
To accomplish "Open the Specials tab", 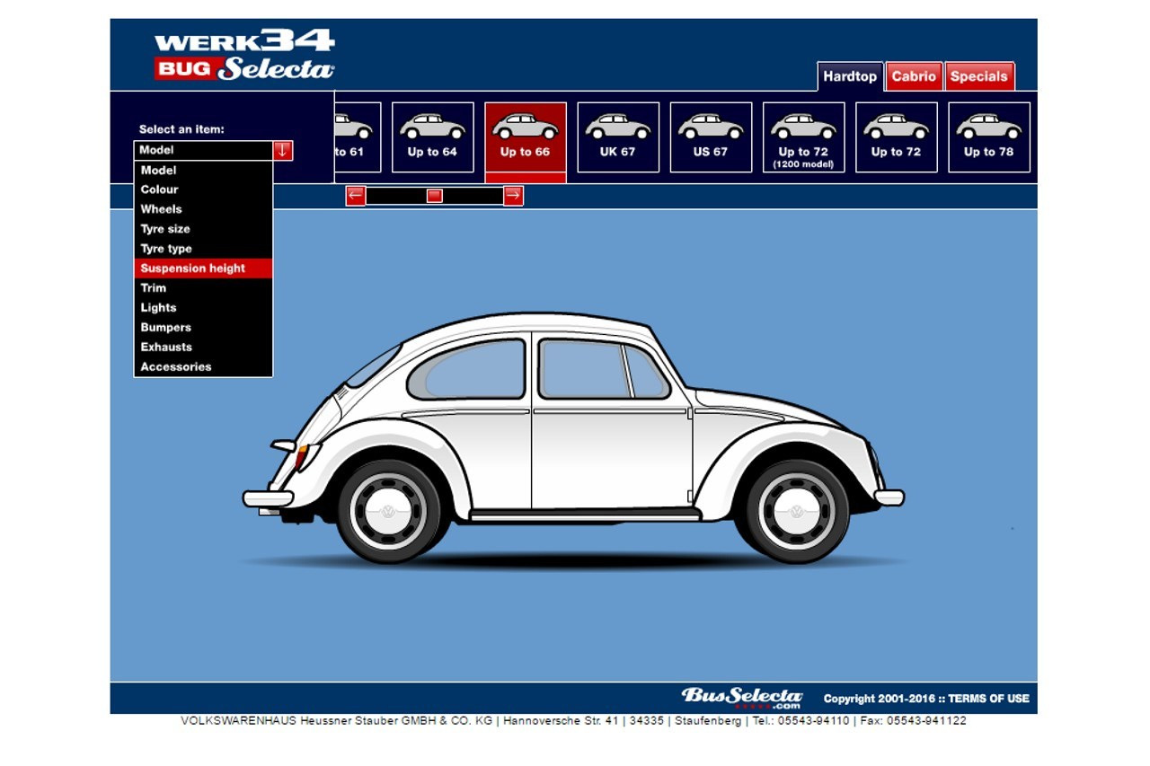I will (979, 76).
